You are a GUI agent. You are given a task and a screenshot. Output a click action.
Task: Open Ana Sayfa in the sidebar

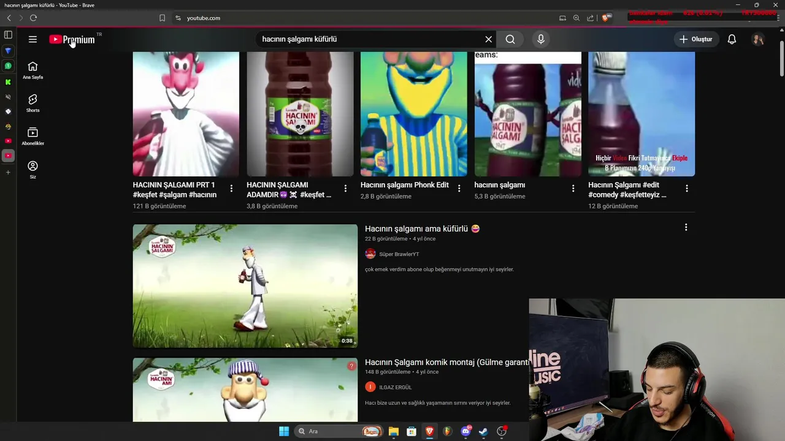click(33, 70)
